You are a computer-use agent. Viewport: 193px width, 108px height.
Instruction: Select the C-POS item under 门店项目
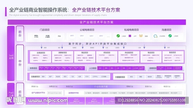coord(36,36)
